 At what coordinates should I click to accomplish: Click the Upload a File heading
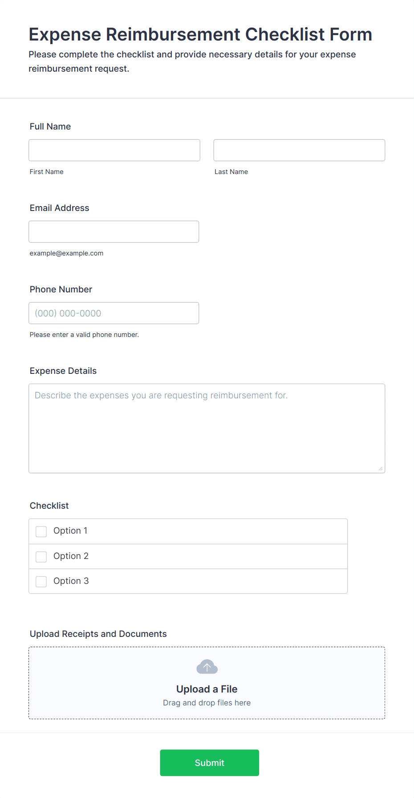[207, 689]
